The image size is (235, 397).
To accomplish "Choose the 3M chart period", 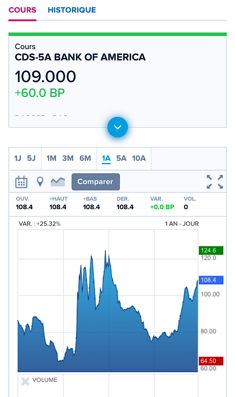I will pos(68,158).
